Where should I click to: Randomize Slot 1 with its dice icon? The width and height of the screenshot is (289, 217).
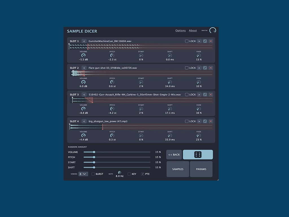click(x=205, y=41)
